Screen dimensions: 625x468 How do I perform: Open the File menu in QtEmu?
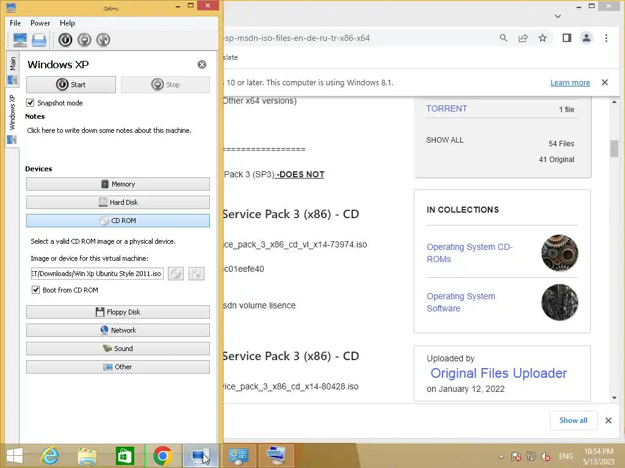[15, 23]
